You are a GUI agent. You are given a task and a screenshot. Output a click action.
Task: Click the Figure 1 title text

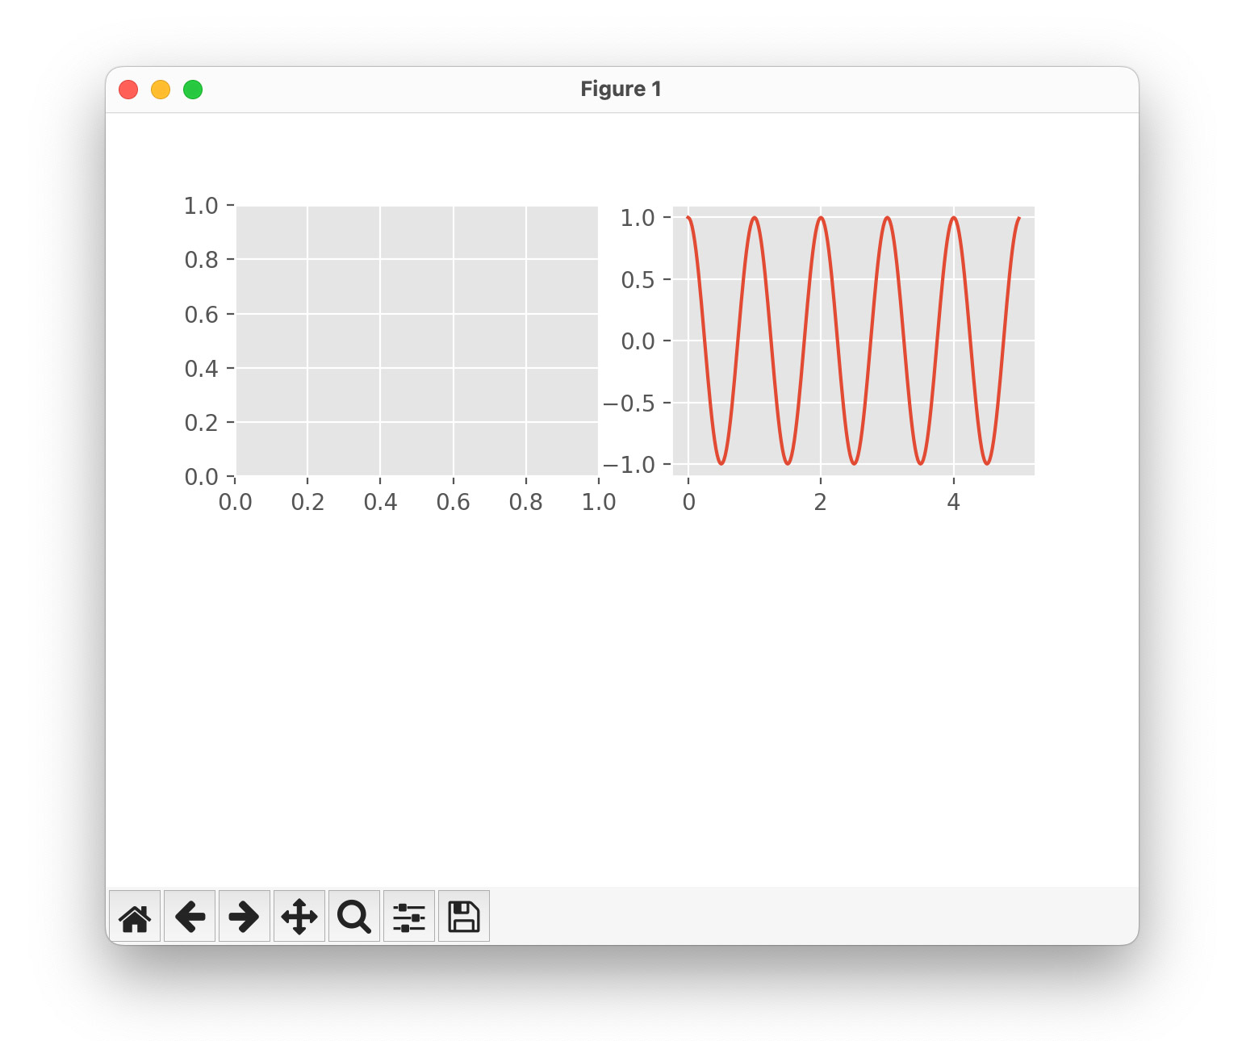pyautogui.click(x=621, y=90)
